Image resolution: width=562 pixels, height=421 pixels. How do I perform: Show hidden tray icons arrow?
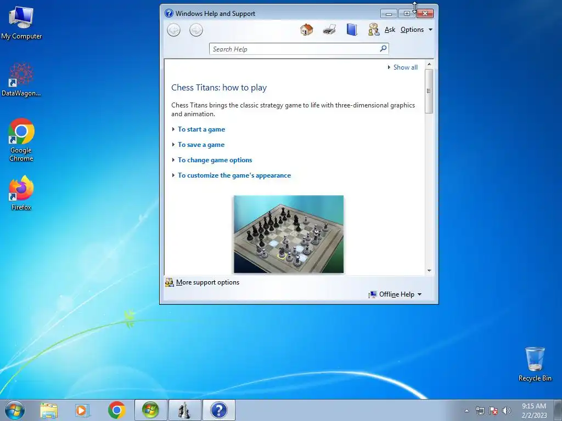pos(467,411)
